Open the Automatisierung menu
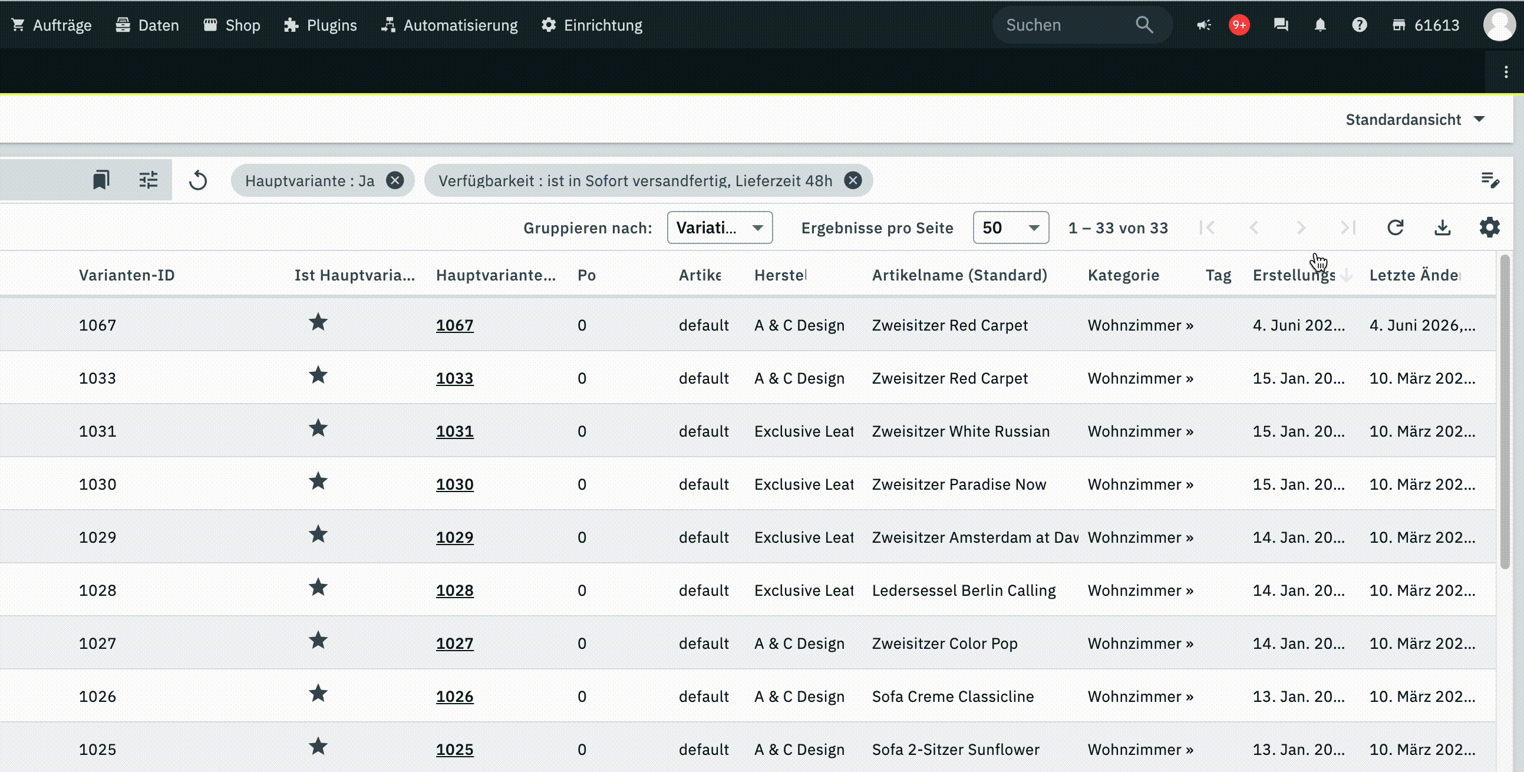Screen dimensions: 1524x772 [449, 25]
